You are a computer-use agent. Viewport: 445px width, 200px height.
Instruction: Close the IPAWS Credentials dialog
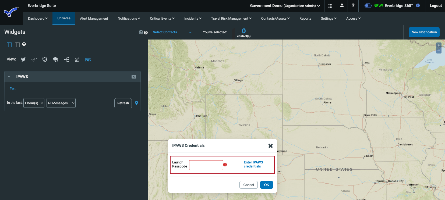click(271, 146)
